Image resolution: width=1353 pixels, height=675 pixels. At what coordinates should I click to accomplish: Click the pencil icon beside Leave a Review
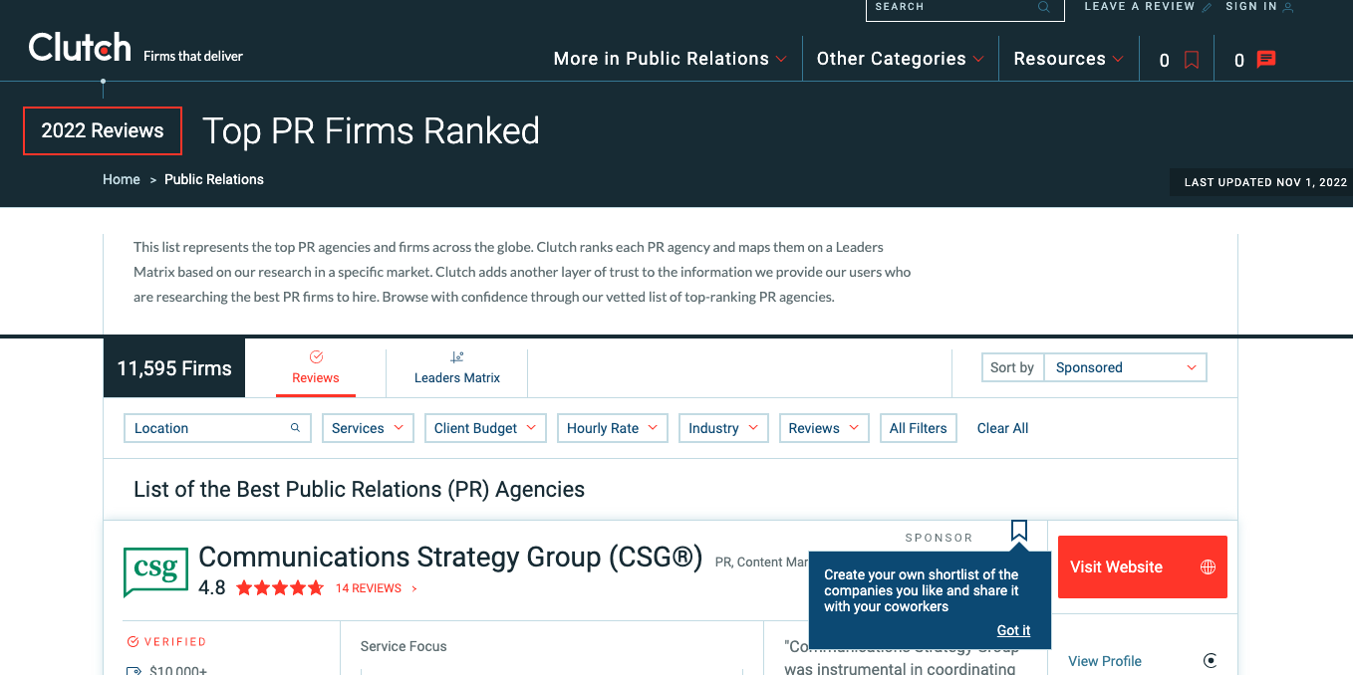point(1207,7)
